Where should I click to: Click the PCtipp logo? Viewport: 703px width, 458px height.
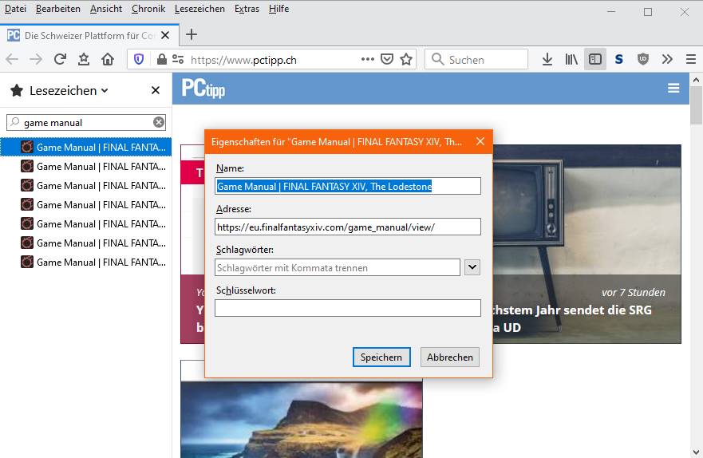203,88
